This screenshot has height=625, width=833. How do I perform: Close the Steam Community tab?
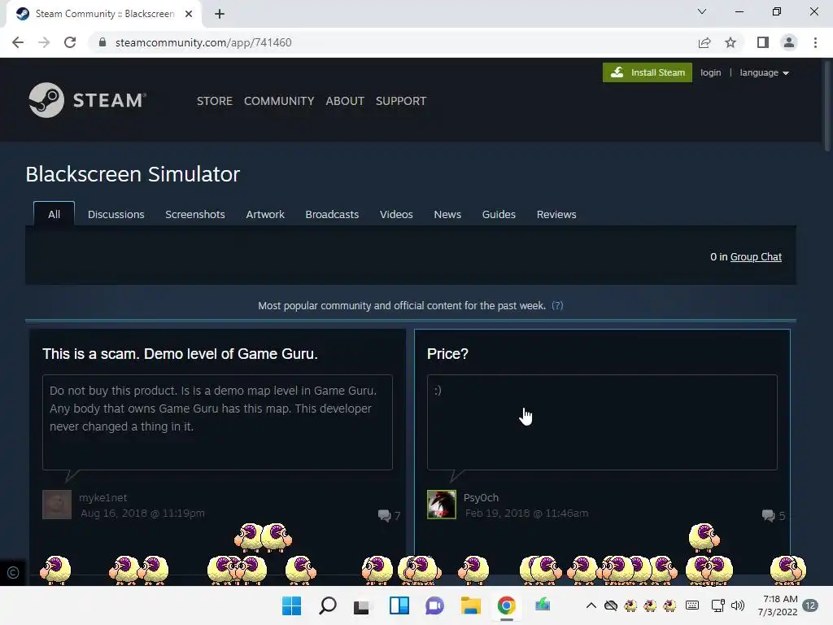[189, 14]
